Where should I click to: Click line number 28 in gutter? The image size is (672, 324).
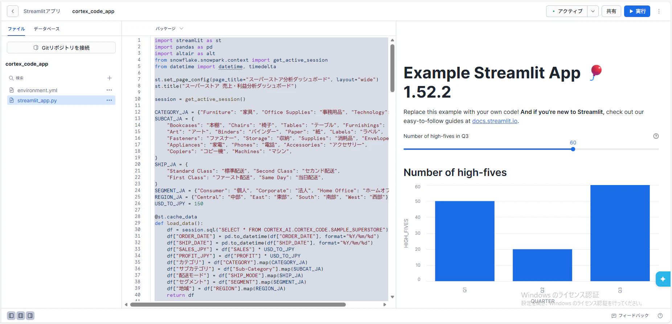tap(138, 217)
